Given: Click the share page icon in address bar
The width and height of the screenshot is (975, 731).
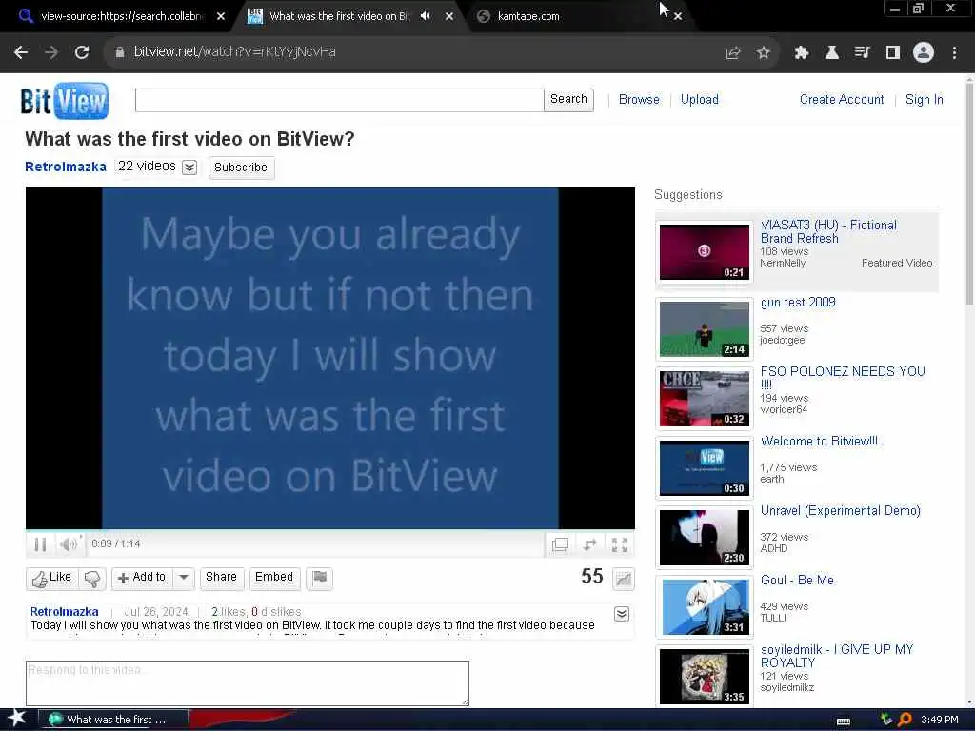Looking at the screenshot, I should 733,53.
